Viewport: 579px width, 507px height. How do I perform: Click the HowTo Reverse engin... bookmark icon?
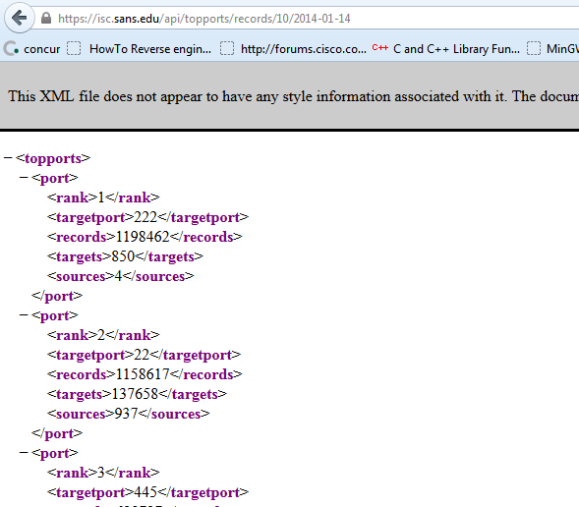coord(74,48)
